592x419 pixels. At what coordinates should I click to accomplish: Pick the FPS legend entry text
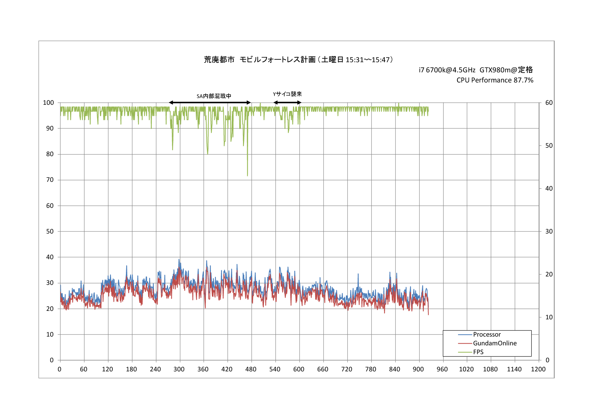[x=478, y=352]
